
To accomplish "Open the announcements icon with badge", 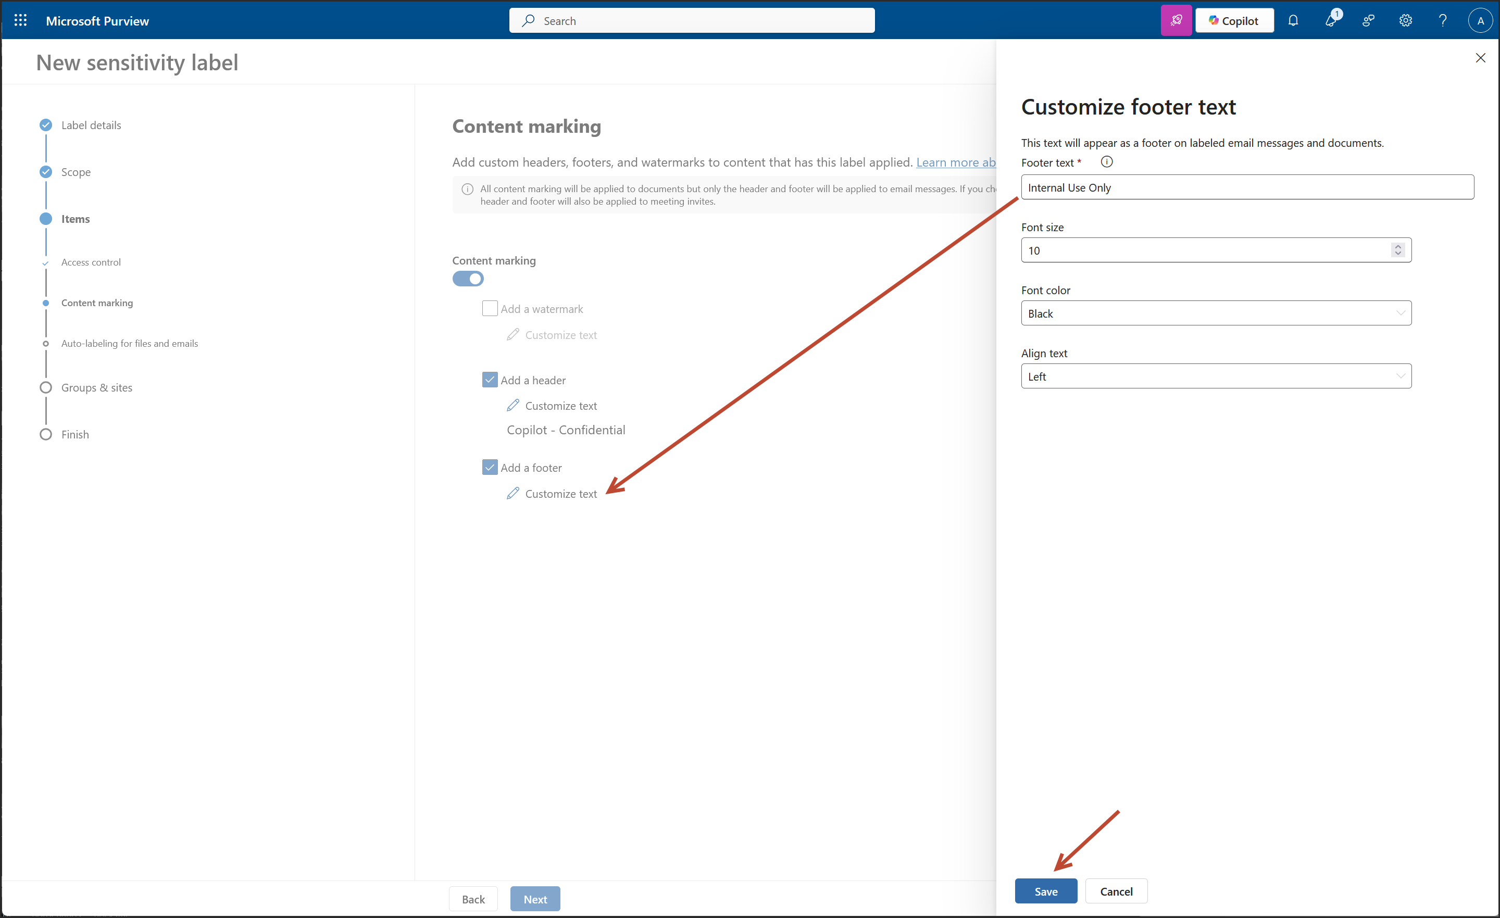I will [x=1331, y=20].
